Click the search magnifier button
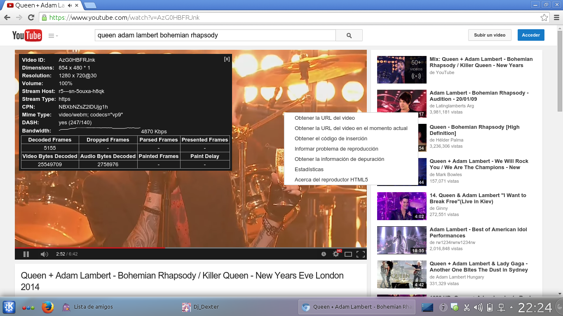The width and height of the screenshot is (563, 316). [x=349, y=35]
